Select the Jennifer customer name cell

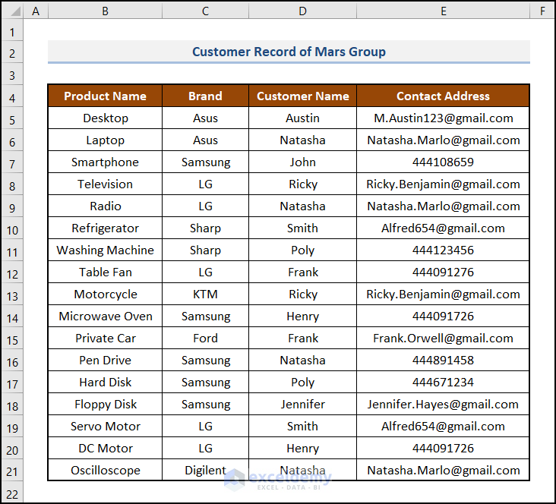pyautogui.click(x=302, y=405)
